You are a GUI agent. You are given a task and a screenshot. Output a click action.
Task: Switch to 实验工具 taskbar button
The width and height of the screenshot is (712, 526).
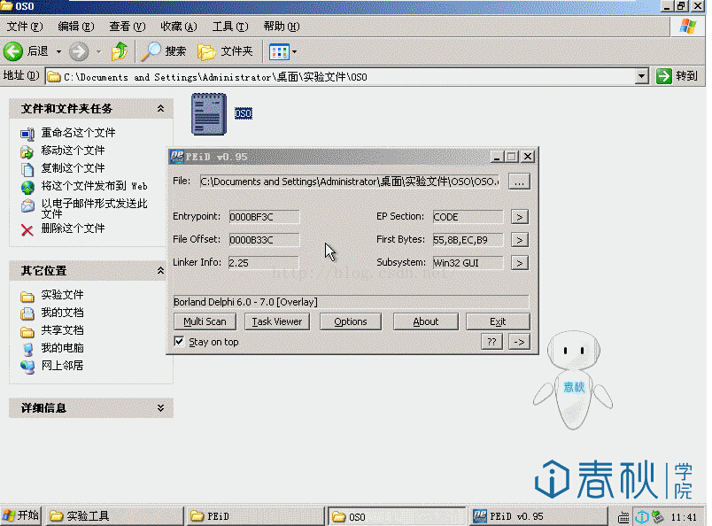click(x=115, y=516)
